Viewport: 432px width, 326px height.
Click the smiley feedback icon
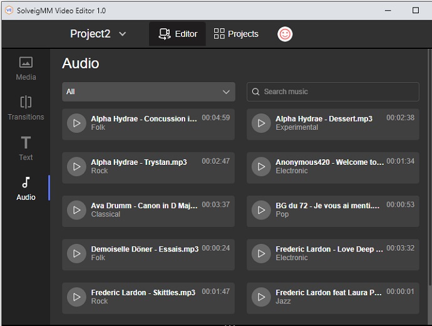coord(285,34)
